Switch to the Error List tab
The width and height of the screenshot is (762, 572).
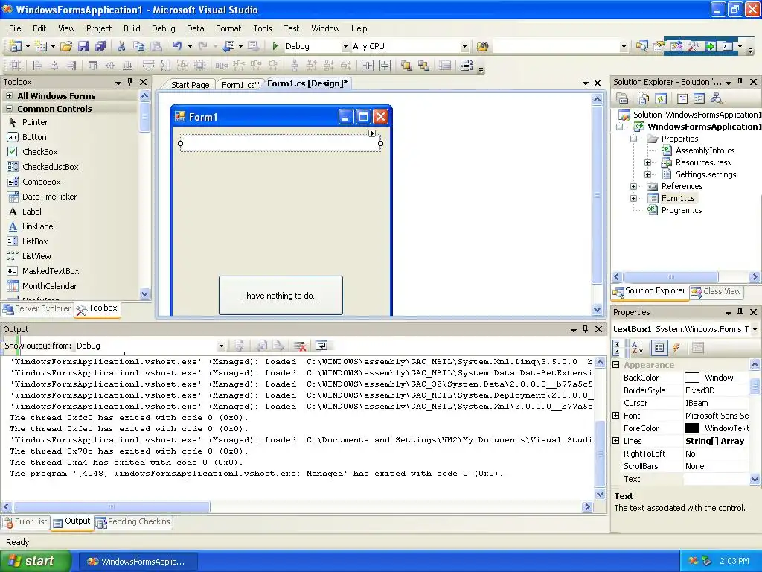25,522
